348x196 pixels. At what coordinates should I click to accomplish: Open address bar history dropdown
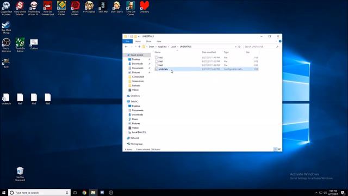235,47
